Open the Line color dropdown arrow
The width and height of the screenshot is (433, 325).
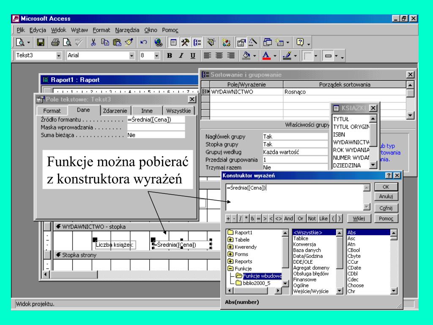[x=296, y=56]
